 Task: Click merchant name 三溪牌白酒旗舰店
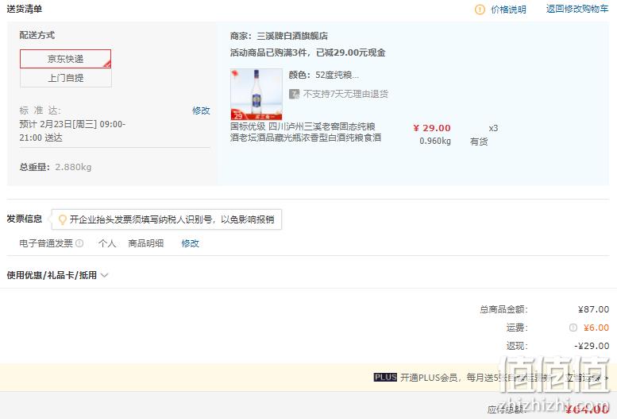pos(292,36)
